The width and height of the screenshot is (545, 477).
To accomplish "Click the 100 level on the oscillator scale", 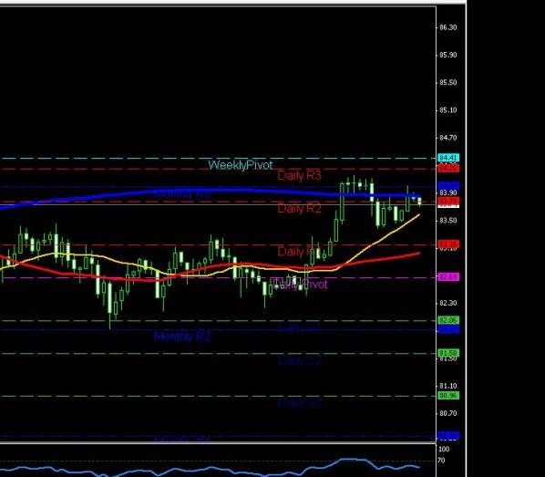I will click(x=444, y=449).
